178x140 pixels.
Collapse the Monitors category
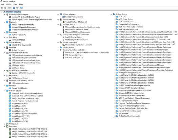[4, 86]
